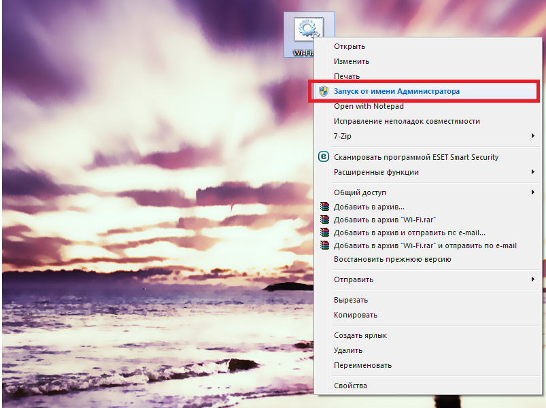Choose 'Открыть' from the context menu
The width and height of the screenshot is (546, 408).
(428, 46)
